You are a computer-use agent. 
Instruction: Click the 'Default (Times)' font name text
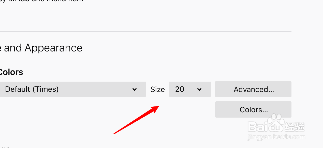tap(32, 89)
